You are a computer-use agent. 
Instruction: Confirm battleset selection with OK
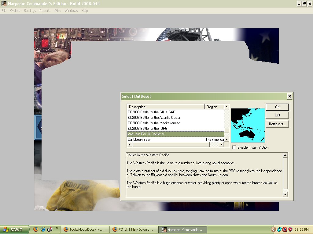click(x=277, y=107)
